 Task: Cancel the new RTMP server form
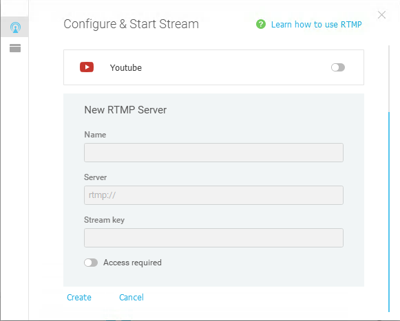tap(131, 298)
